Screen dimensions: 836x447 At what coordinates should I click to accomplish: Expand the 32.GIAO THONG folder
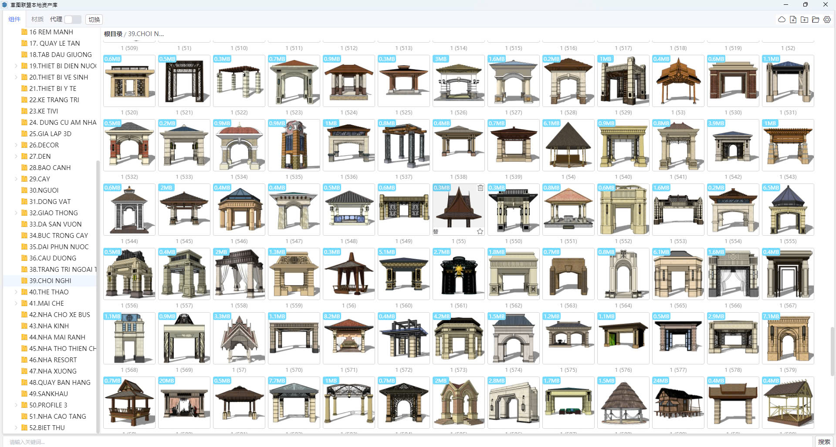(16, 213)
